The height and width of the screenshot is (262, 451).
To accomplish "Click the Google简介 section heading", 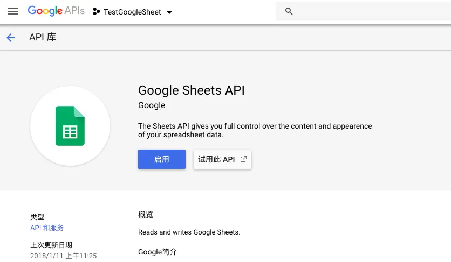I will point(158,252).
